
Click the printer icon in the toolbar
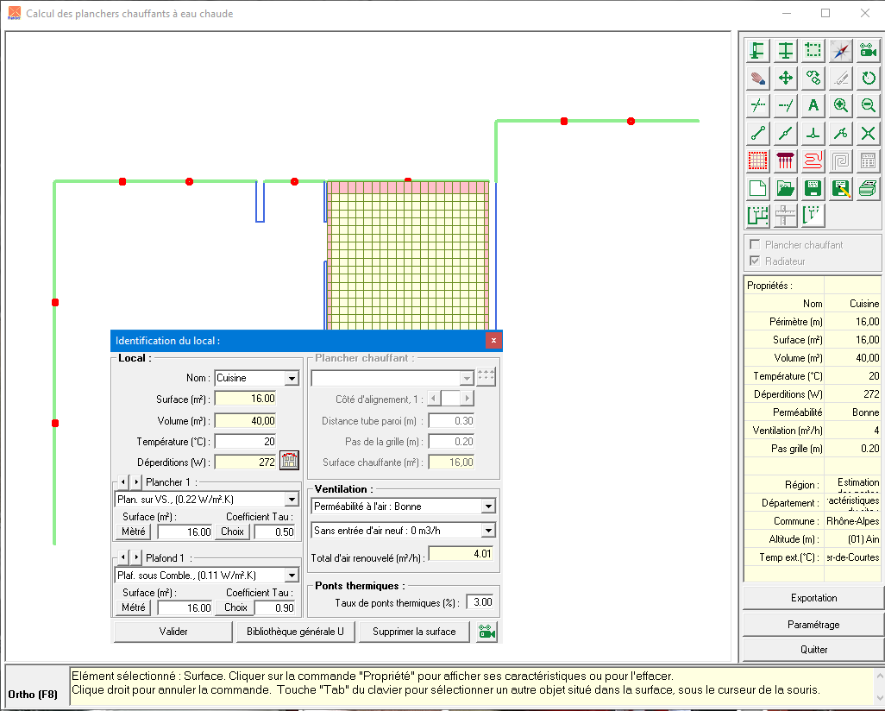click(869, 188)
